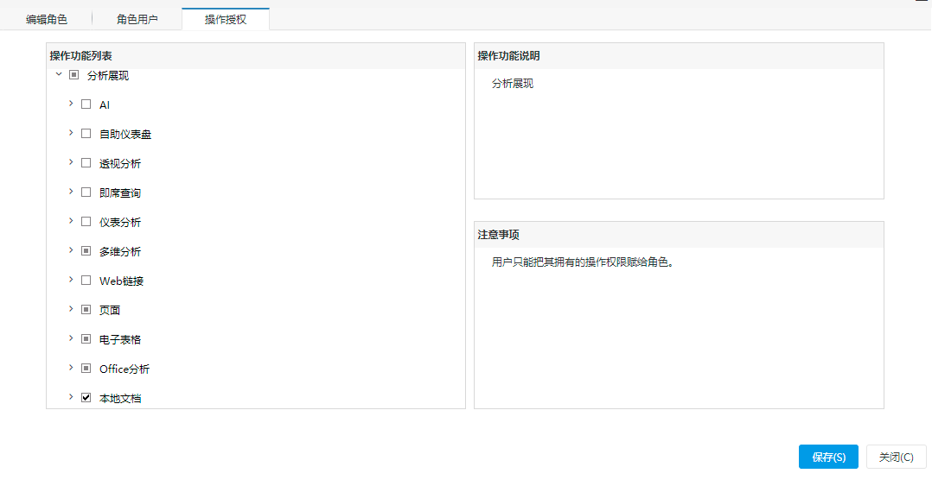Expand the AI tree node
The height and width of the screenshot is (486, 932).
coord(71,104)
